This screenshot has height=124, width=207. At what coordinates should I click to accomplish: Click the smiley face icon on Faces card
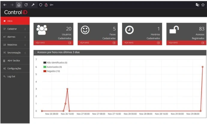pos(85,30)
